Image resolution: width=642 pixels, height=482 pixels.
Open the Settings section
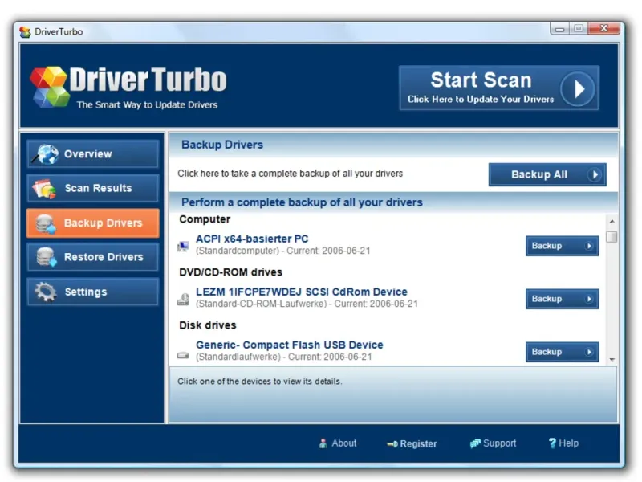click(x=92, y=292)
